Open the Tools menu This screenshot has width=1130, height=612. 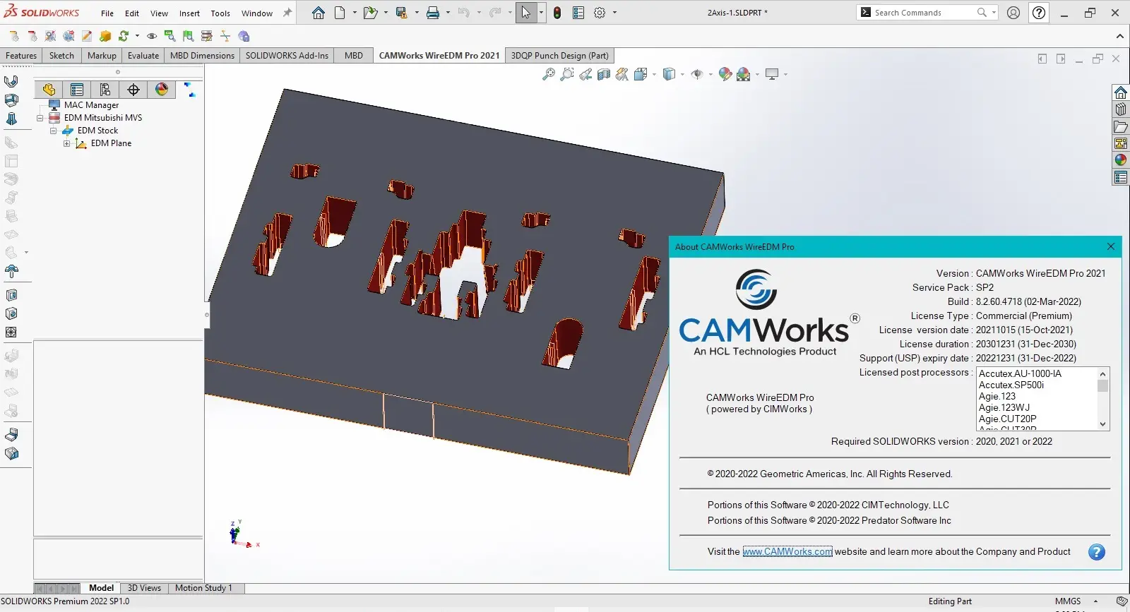(220, 13)
